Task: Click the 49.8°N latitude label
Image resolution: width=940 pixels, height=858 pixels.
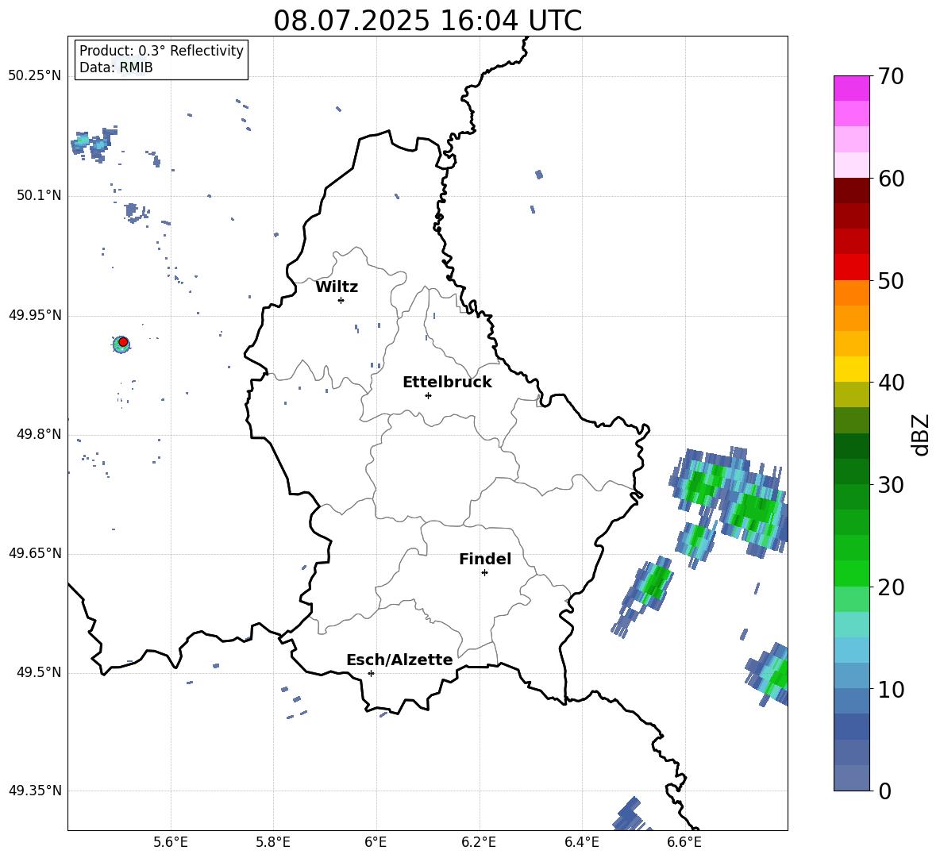Action: pyautogui.click(x=38, y=434)
